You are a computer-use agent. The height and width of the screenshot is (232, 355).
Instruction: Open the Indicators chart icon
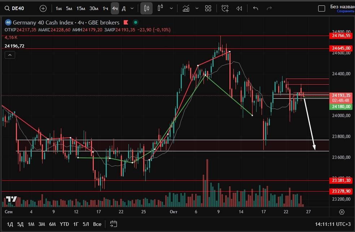186,8
